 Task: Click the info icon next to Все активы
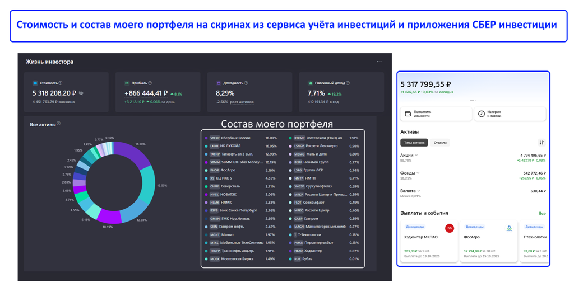59,124
